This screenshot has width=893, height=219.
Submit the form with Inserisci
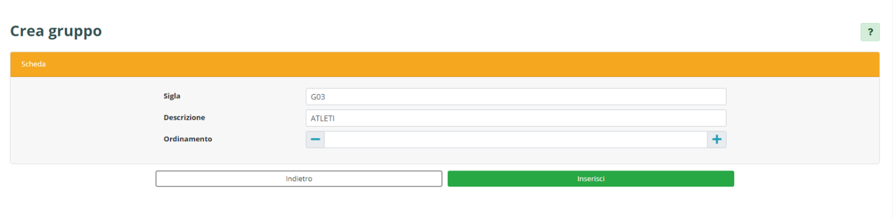coord(591,179)
